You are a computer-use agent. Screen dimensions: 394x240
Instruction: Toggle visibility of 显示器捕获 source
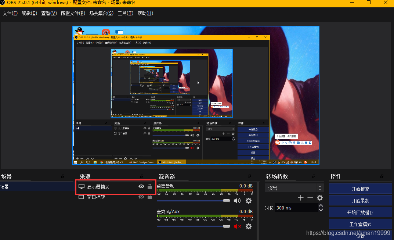pos(141,186)
